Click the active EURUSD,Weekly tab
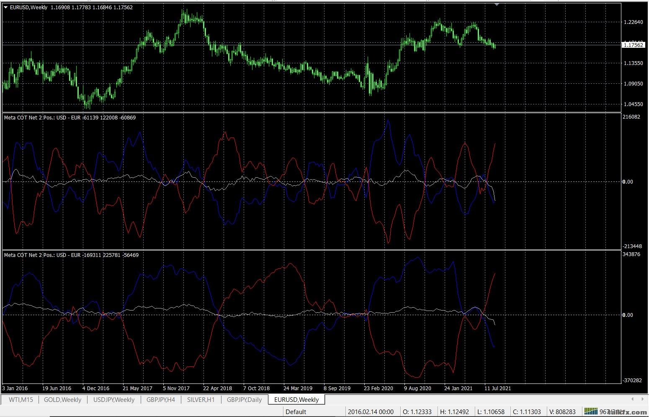 (x=296, y=399)
